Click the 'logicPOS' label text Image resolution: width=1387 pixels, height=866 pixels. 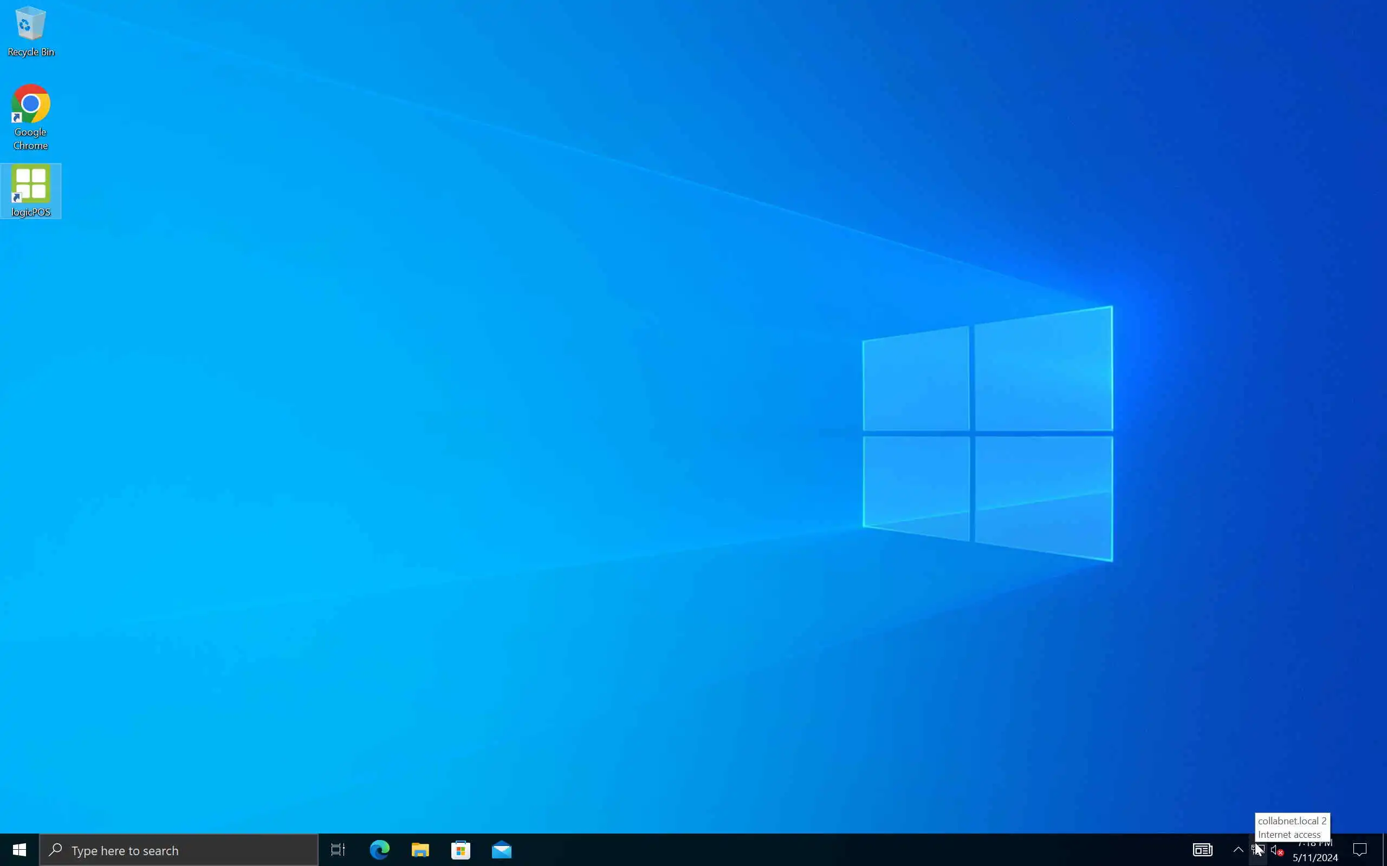click(31, 213)
